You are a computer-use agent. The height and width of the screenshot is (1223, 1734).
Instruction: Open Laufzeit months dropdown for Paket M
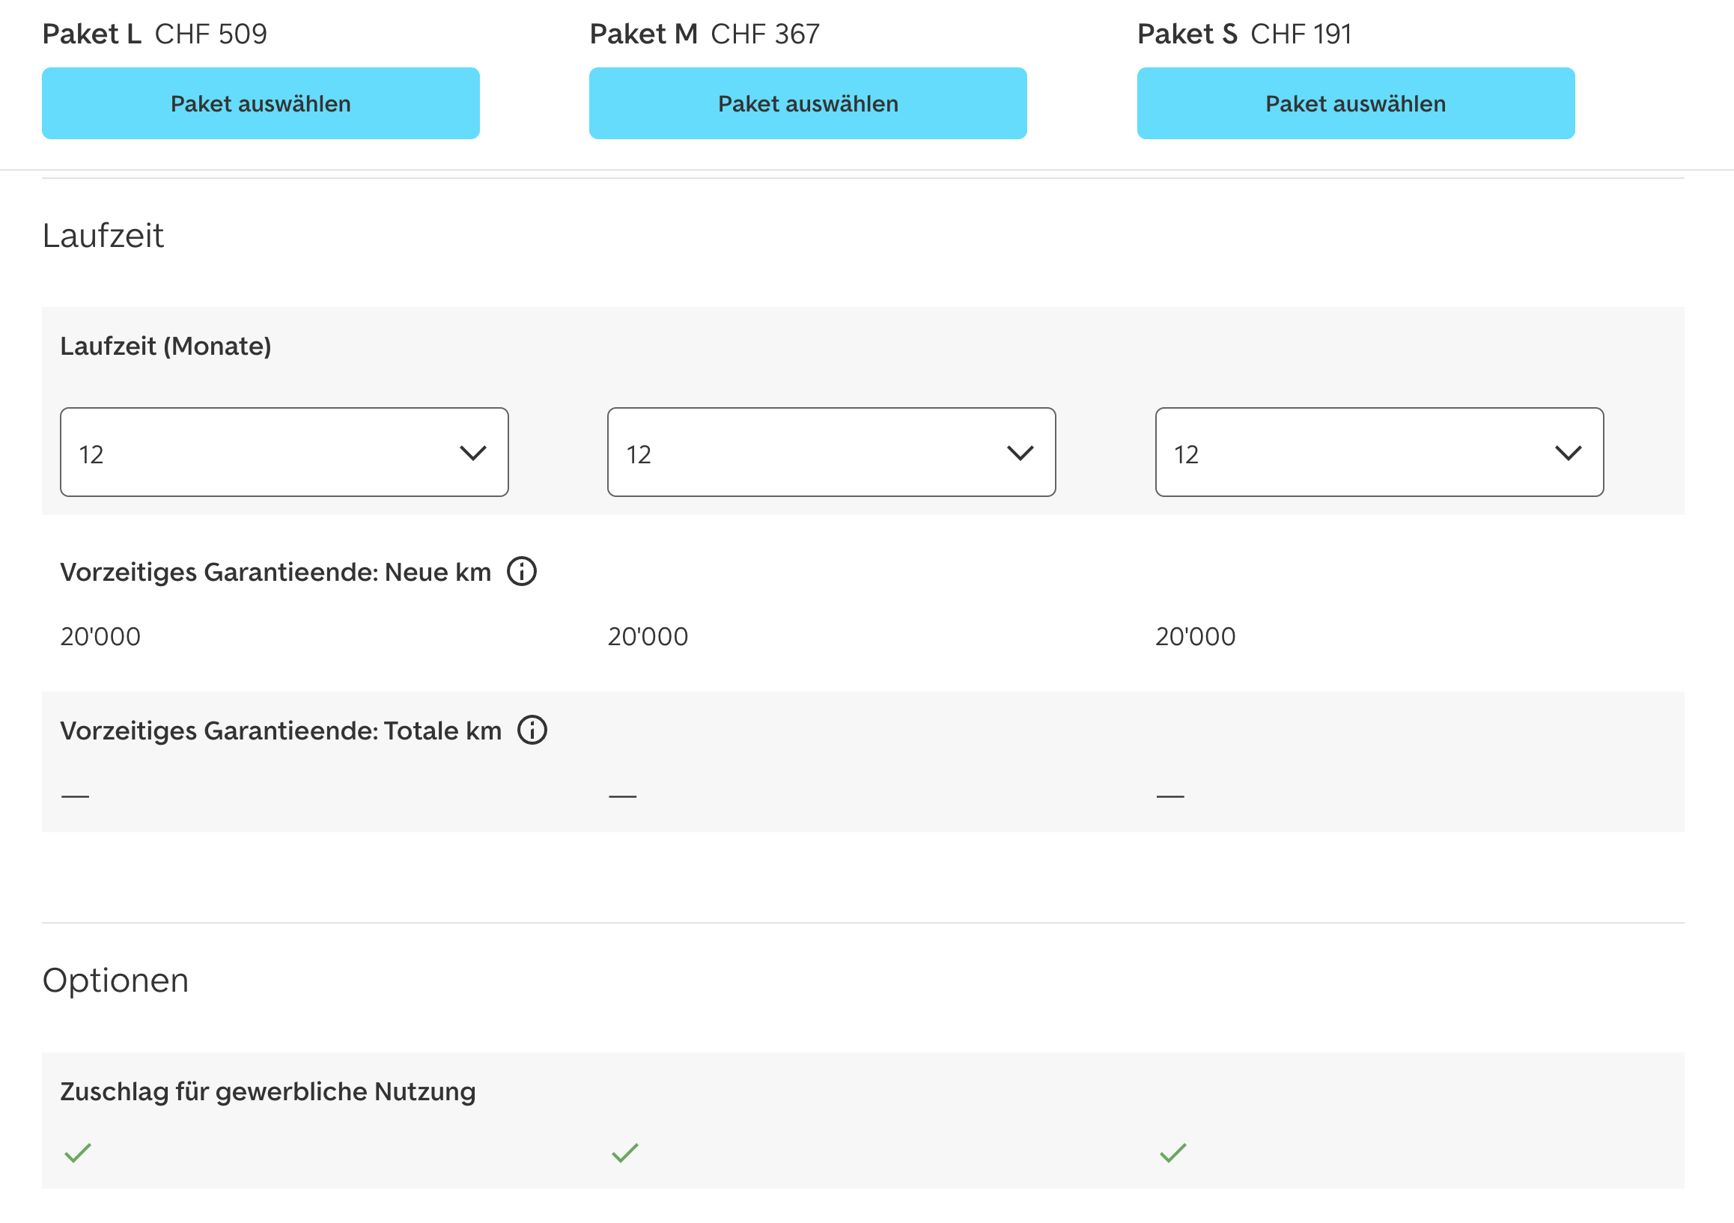[x=831, y=452]
